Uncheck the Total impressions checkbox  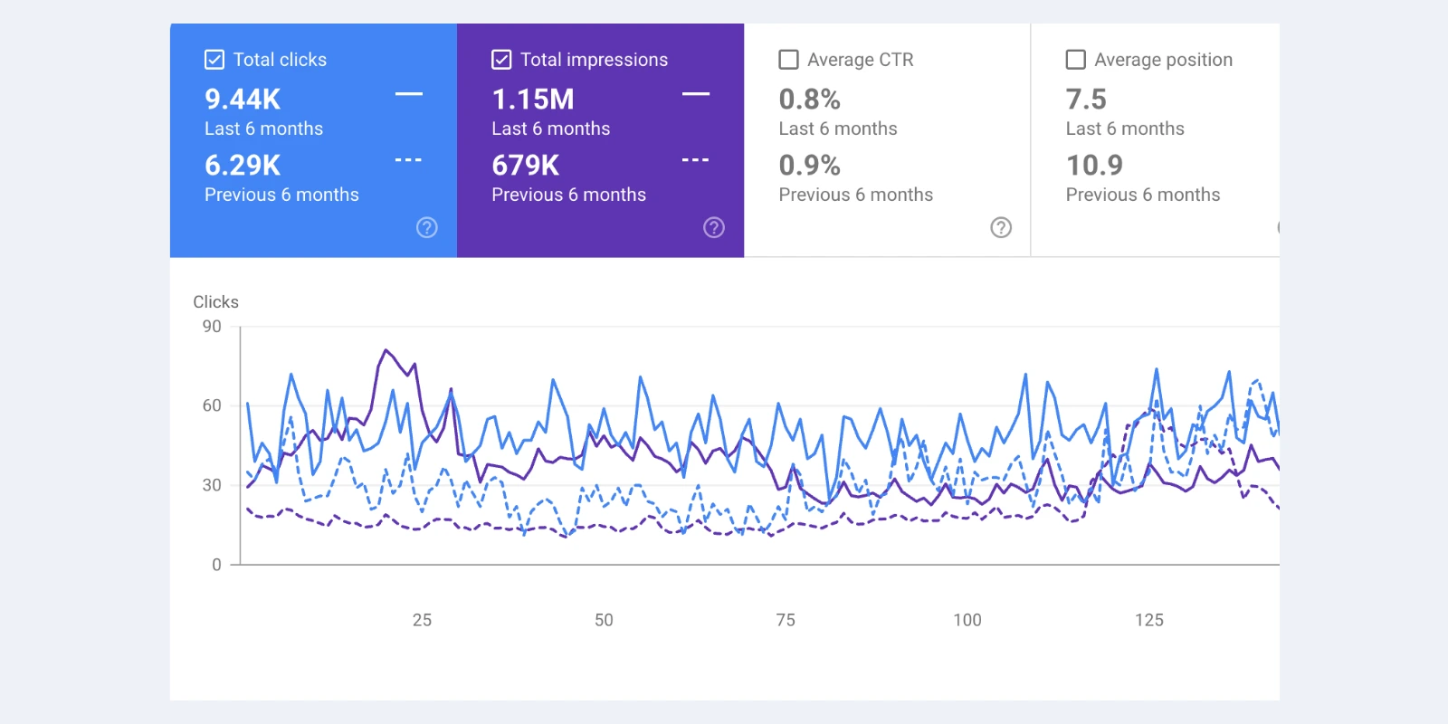[x=501, y=60]
